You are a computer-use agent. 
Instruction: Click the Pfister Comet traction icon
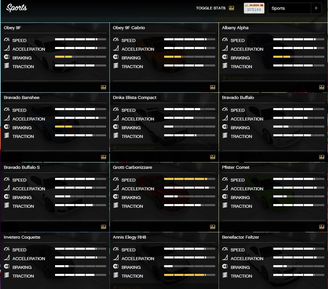click(225, 205)
